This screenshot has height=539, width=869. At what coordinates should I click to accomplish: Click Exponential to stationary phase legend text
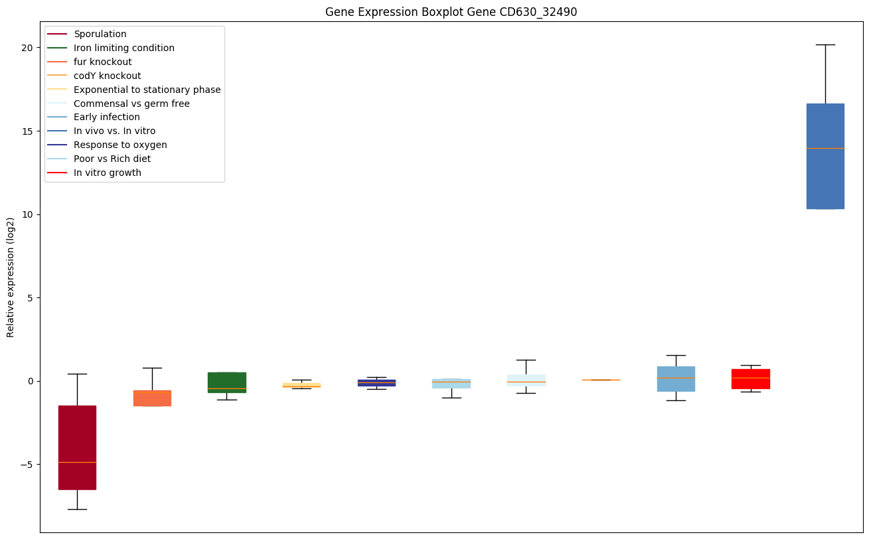(x=147, y=90)
